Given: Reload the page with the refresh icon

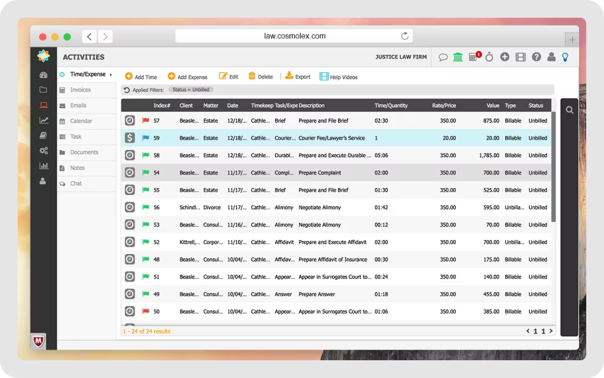Looking at the screenshot, I should click(404, 36).
